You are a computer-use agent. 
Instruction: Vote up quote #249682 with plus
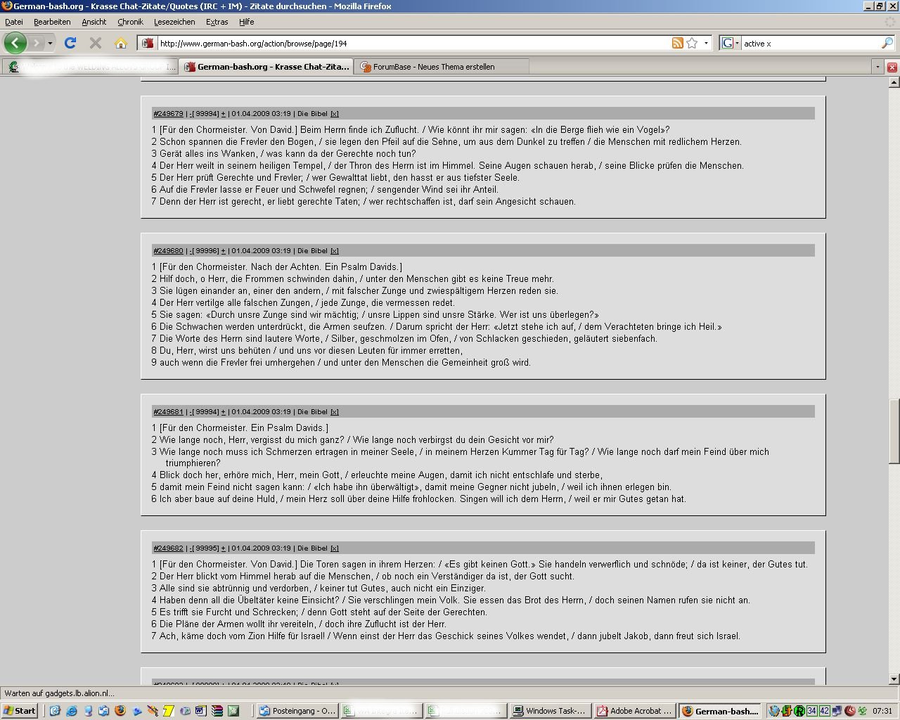click(x=223, y=548)
